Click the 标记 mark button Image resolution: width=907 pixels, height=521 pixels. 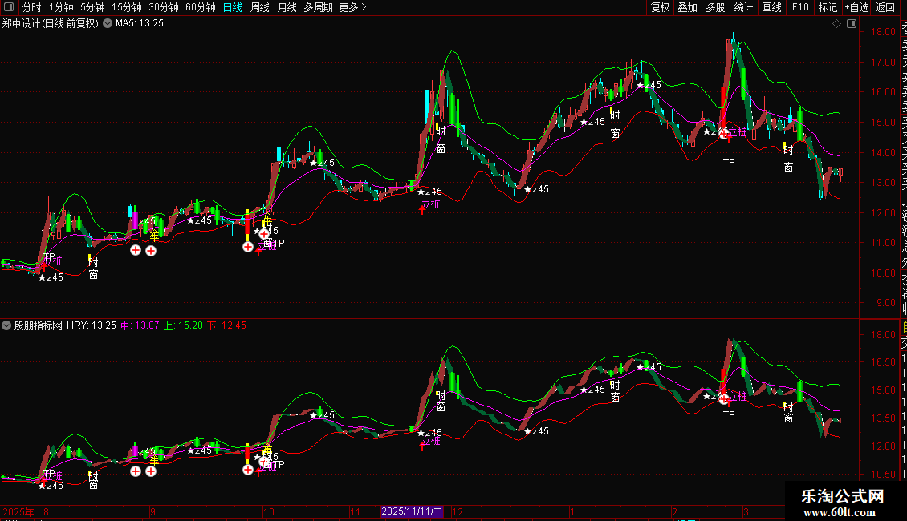pyautogui.click(x=828, y=7)
